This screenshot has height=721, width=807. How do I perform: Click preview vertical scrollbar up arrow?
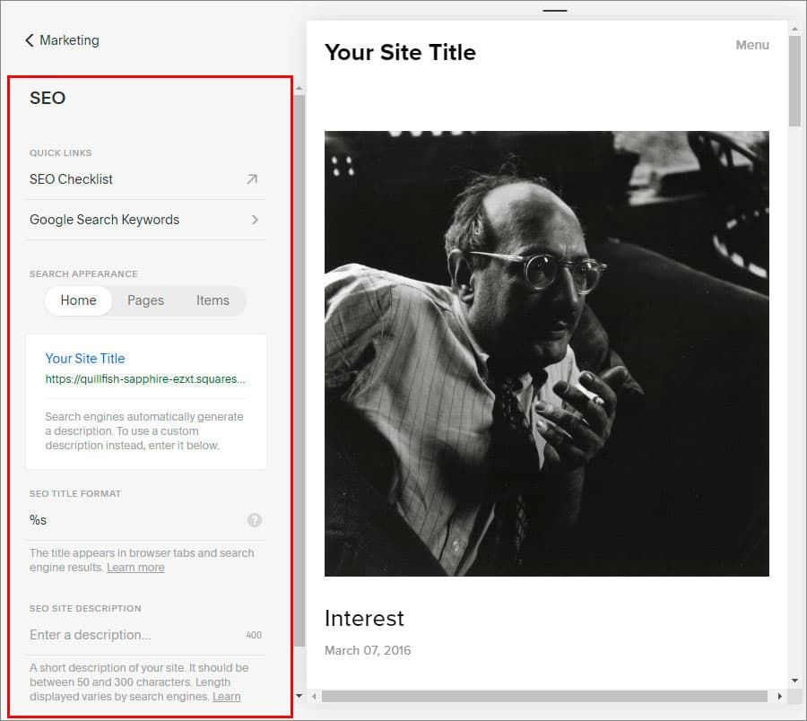tap(794, 29)
